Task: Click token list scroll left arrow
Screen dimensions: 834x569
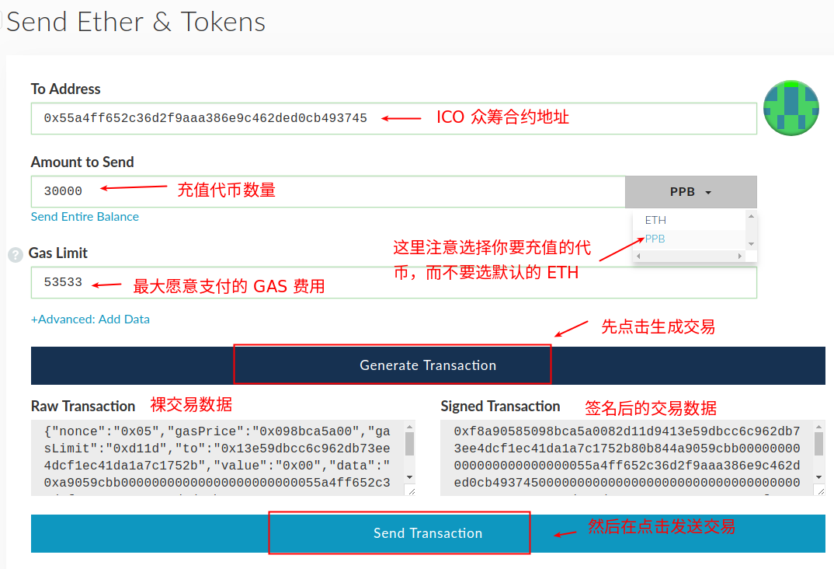Action: pyautogui.click(x=638, y=256)
